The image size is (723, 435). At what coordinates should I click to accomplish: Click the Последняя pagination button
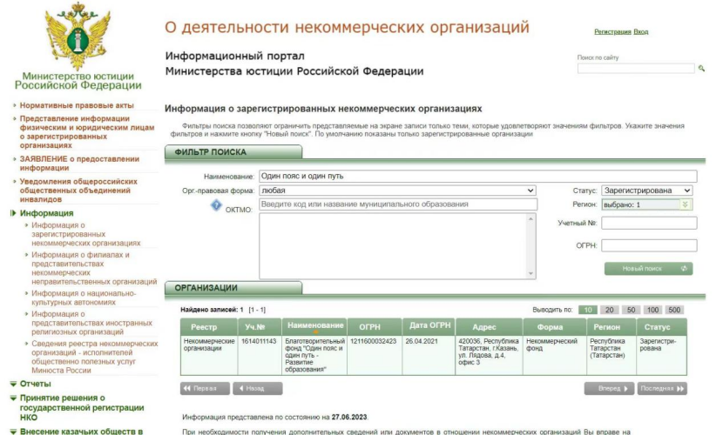[662, 389]
